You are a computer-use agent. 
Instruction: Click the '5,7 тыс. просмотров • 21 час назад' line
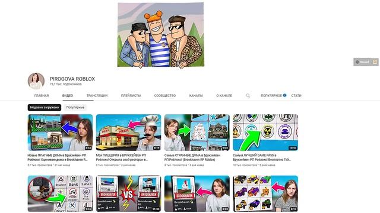pos(49,165)
